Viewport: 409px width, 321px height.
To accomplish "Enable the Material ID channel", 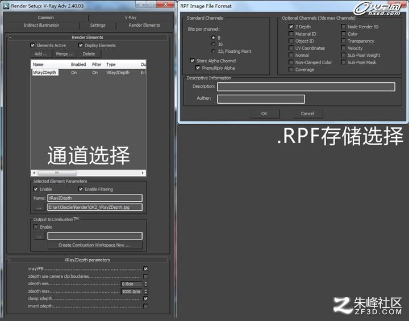I will 291,34.
